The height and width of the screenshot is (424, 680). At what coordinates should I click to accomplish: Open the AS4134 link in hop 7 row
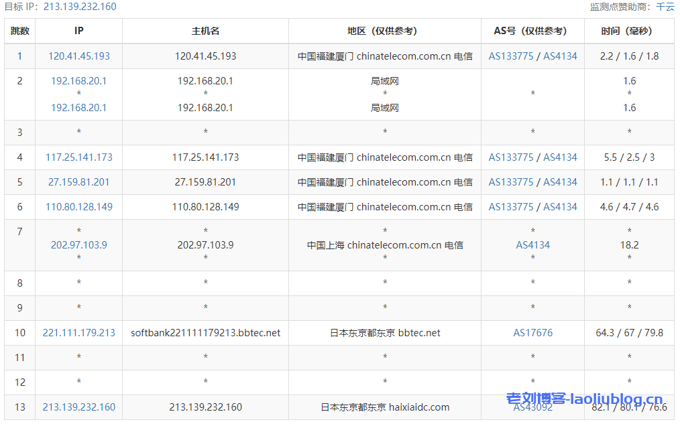click(533, 245)
